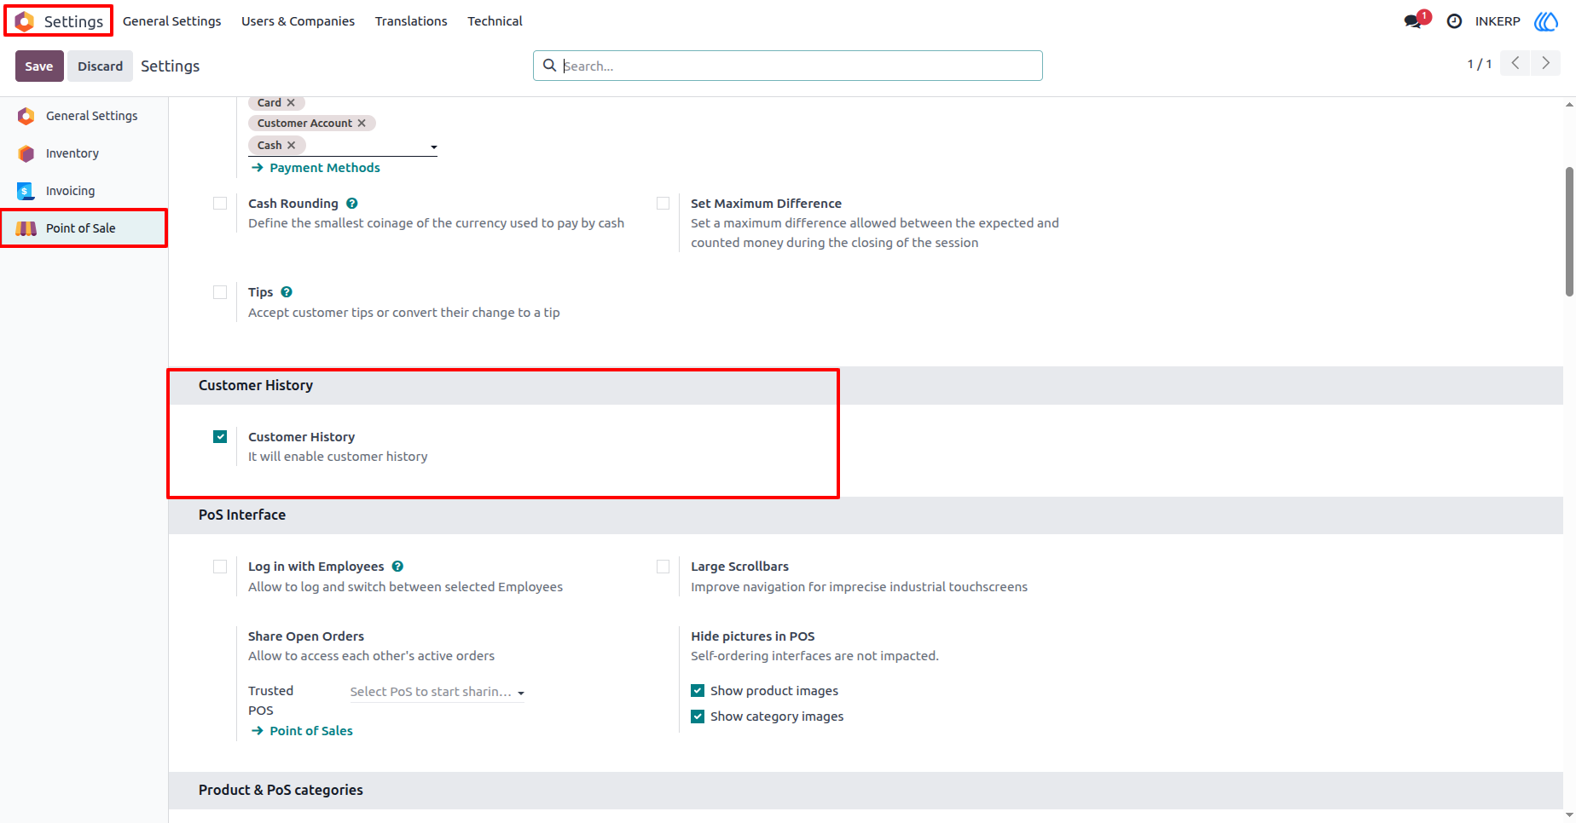Click the INKERP company name
Image resolution: width=1576 pixels, height=823 pixels.
pos(1498,21)
